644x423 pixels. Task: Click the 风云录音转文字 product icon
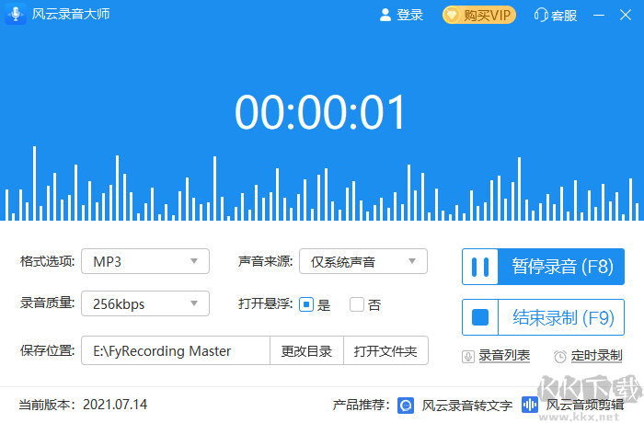click(406, 406)
